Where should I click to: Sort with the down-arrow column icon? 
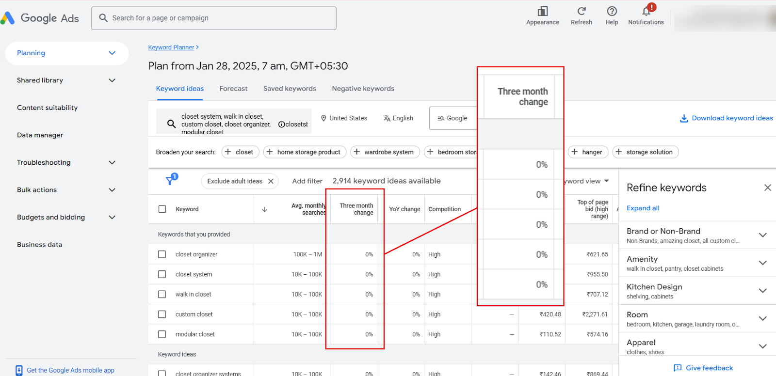264,209
